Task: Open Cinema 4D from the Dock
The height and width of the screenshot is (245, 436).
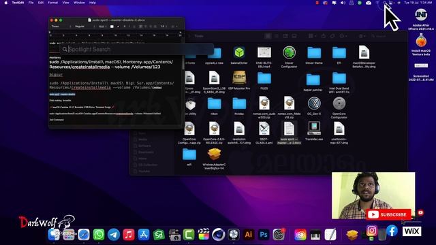Action: pyautogui.click(x=219, y=235)
